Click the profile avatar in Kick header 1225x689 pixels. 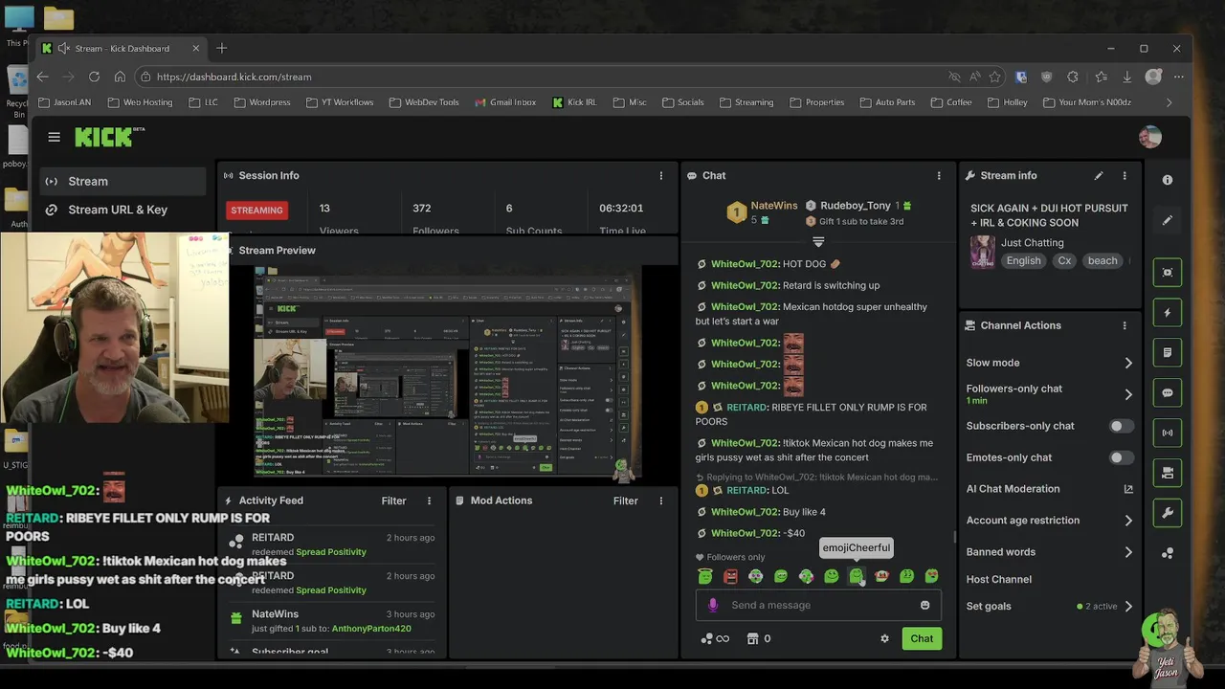tap(1150, 137)
